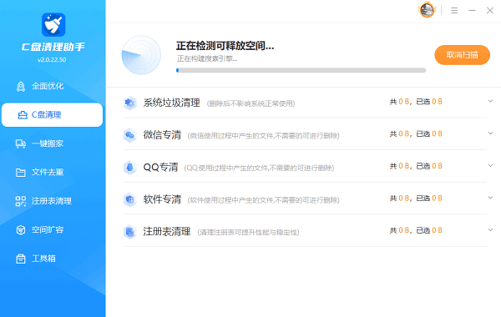
Task: Open the hamburger menu icon
Action: click(454, 11)
